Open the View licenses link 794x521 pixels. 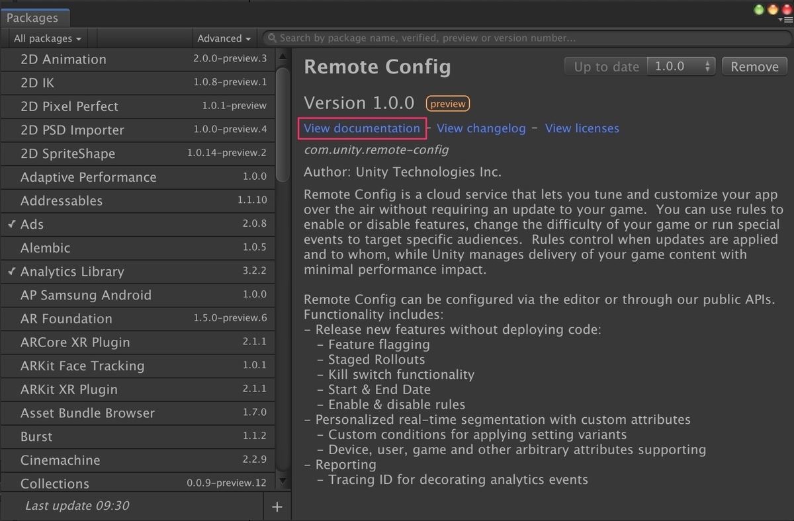click(582, 128)
